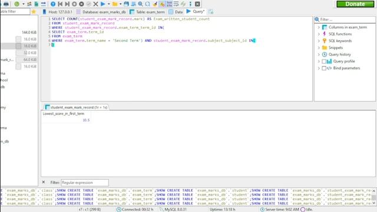
Task: Click the yellow star favorites icon
Action: [34, 12]
